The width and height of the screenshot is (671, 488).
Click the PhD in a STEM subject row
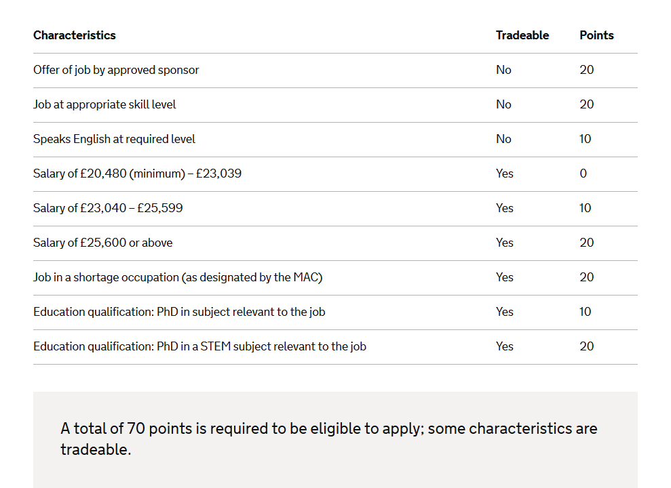(x=335, y=347)
